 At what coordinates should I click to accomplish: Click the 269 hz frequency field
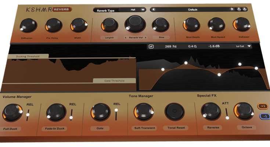click(170, 47)
